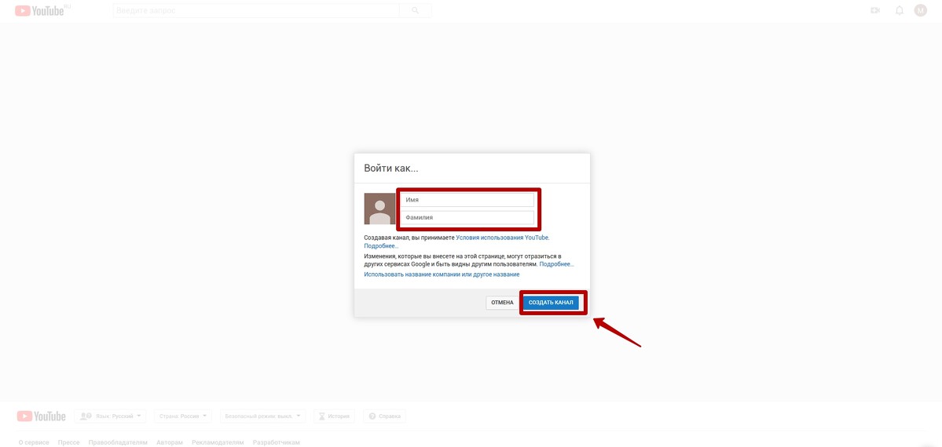Open Условия использования YouTube link

point(502,238)
